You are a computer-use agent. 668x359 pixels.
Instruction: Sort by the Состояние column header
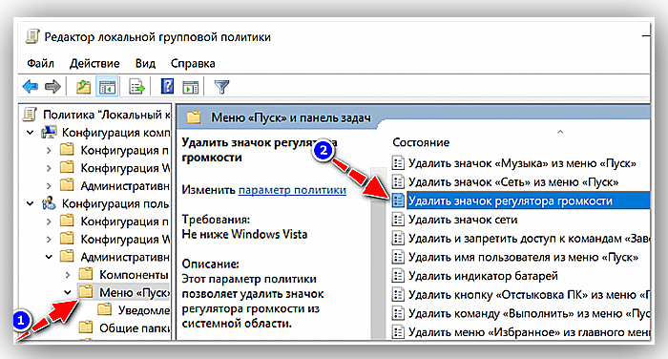(421, 142)
